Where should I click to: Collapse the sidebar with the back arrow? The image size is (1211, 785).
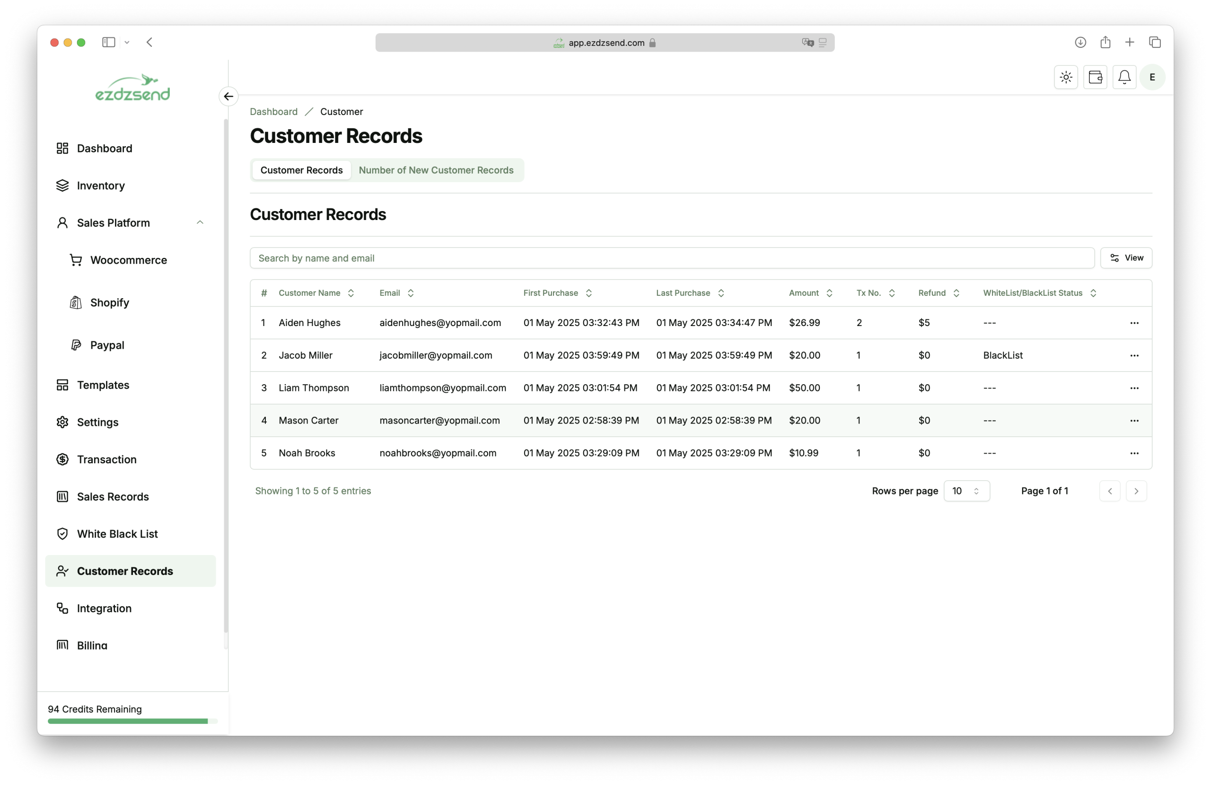pyautogui.click(x=228, y=96)
